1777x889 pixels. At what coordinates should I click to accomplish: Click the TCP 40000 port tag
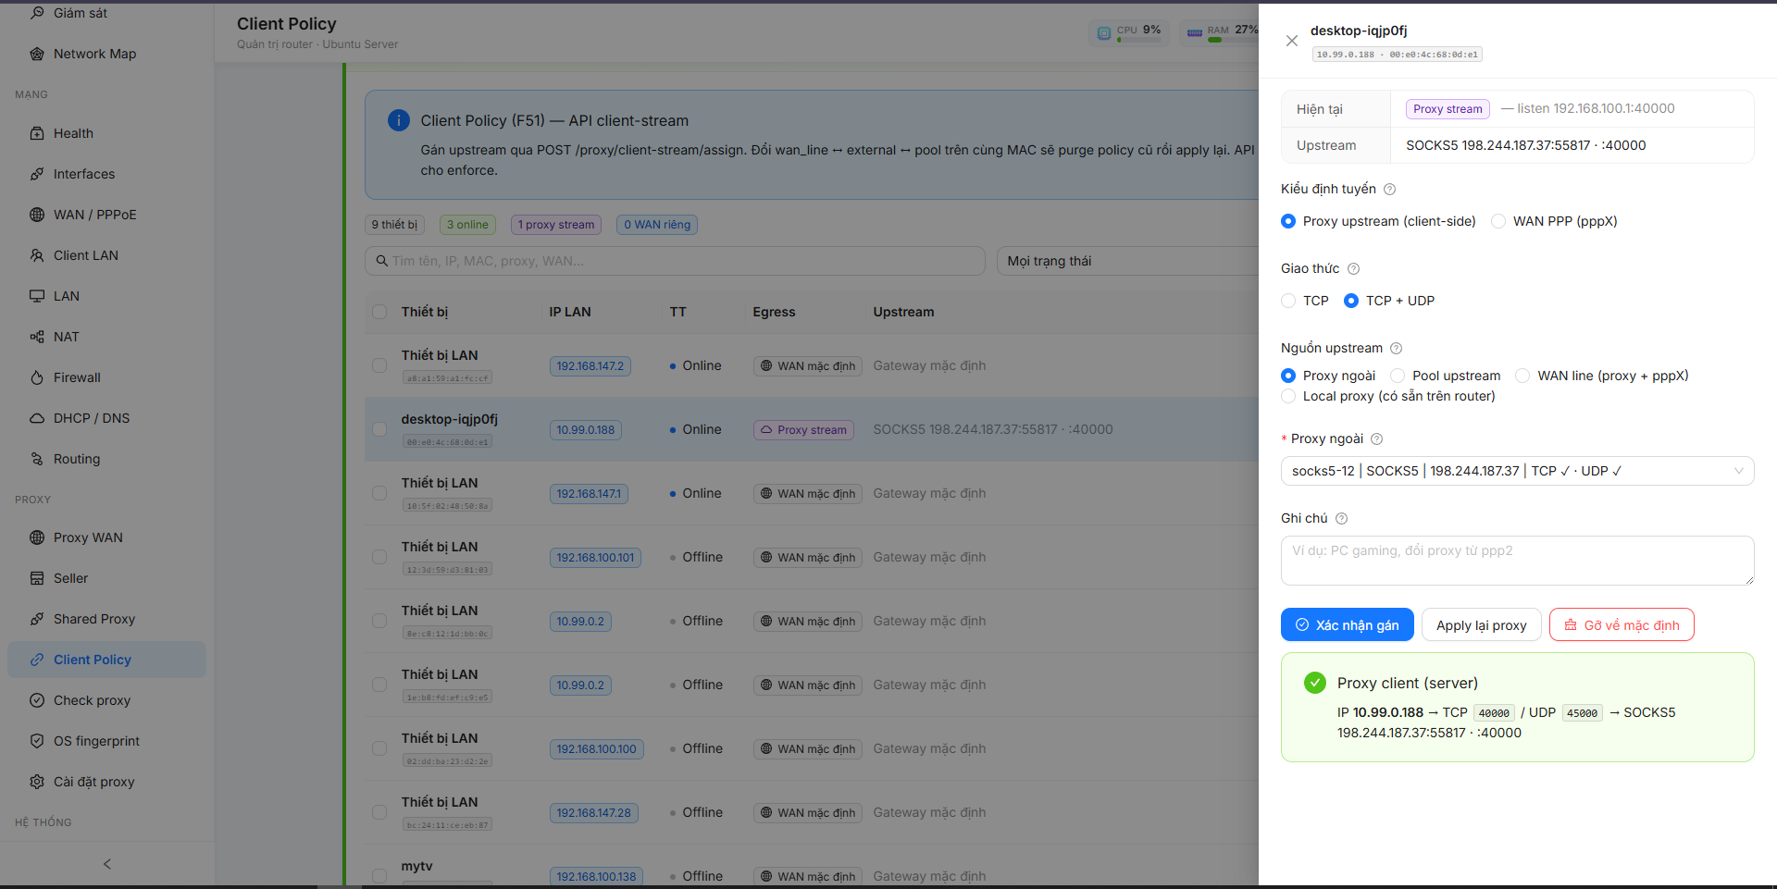tap(1494, 713)
